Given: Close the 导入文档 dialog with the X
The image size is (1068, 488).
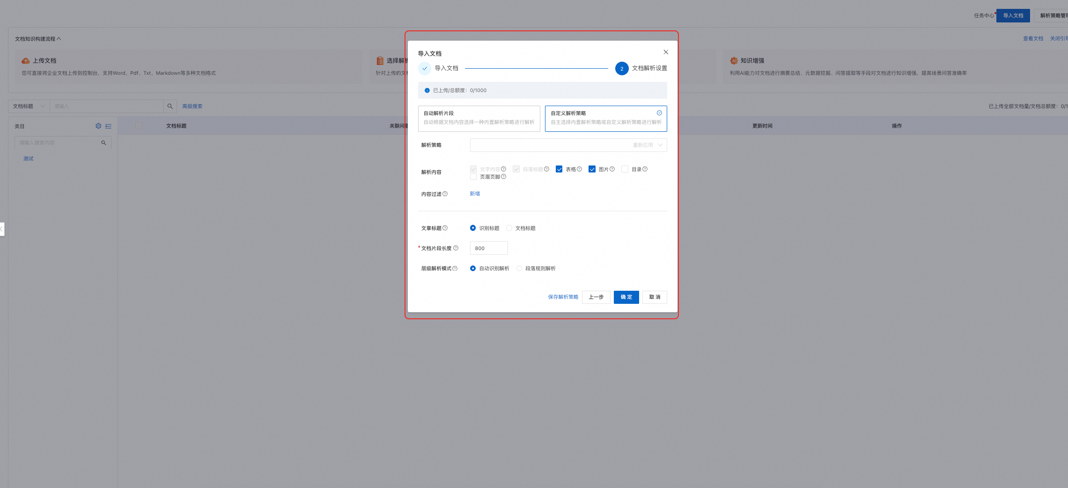Looking at the screenshot, I should tap(666, 52).
